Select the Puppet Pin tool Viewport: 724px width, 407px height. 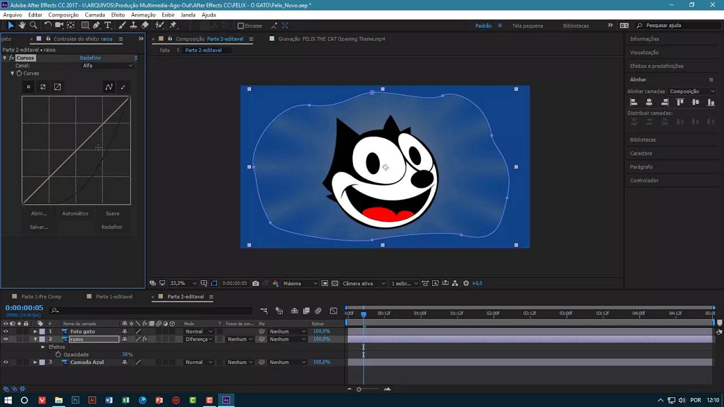[x=173, y=25]
